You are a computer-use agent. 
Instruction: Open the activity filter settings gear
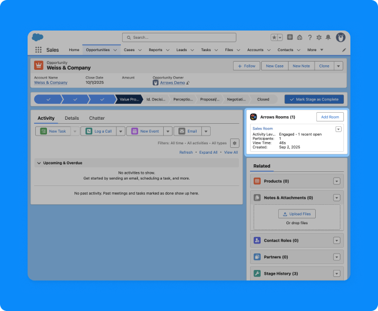pos(235,143)
